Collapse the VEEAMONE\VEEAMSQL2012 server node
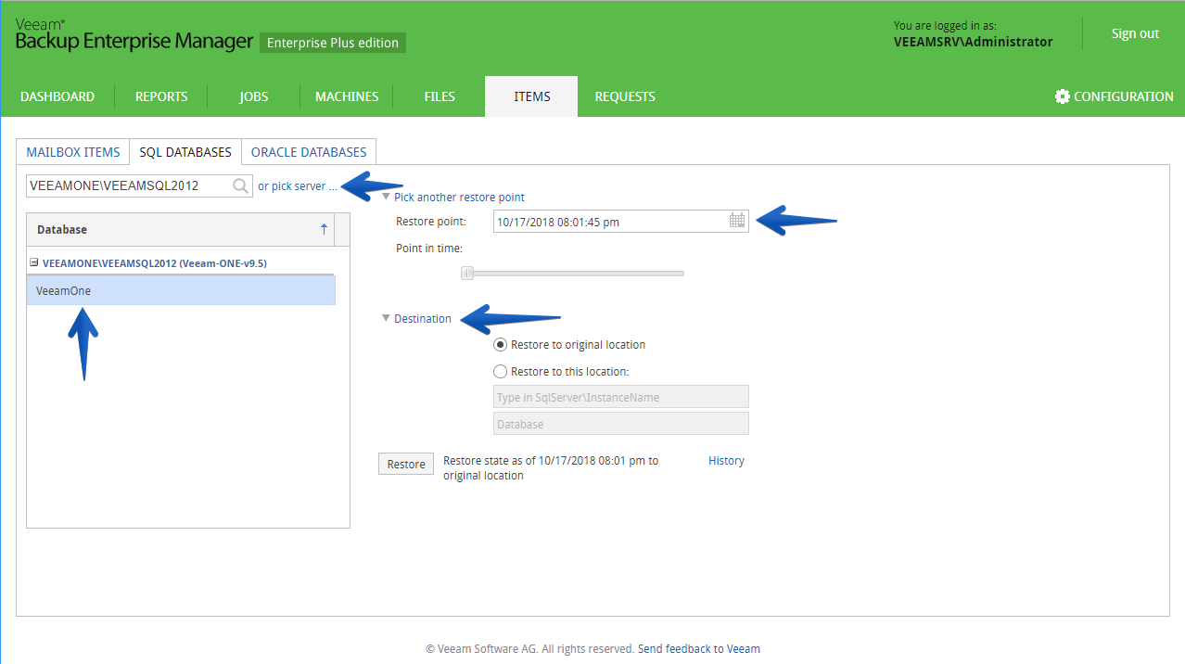This screenshot has width=1185, height=664. coord(34,262)
